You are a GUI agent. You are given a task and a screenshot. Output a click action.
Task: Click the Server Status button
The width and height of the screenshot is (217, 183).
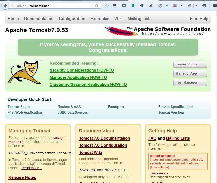[x=190, y=64]
